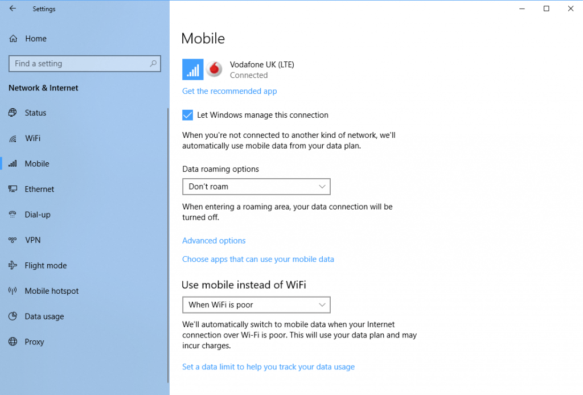Click the blue mobile signal strength tile
Image resolution: width=583 pixels, height=395 pixels.
click(x=192, y=69)
